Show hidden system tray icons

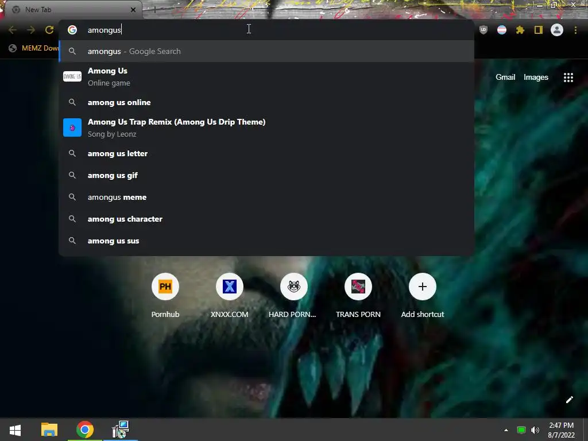point(506,430)
